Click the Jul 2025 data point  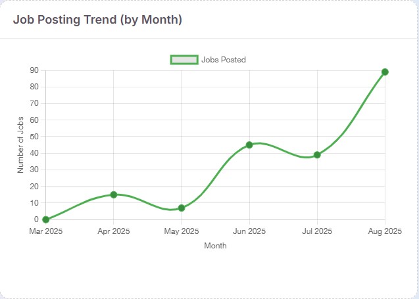(317, 155)
